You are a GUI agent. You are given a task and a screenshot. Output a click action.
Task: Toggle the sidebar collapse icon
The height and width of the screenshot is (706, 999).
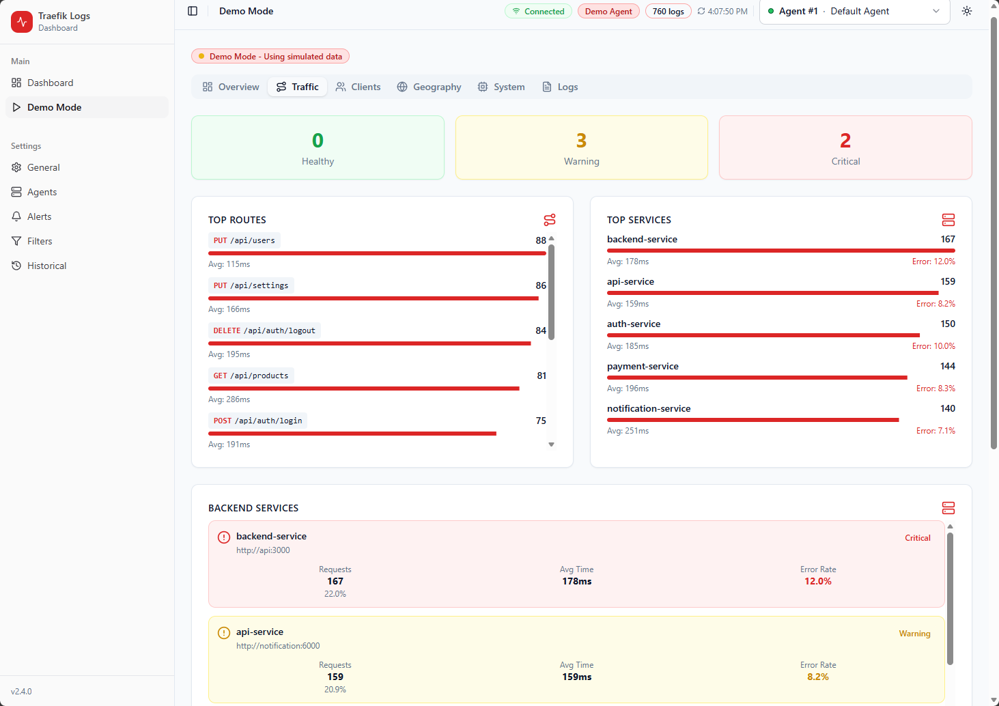point(193,11)
